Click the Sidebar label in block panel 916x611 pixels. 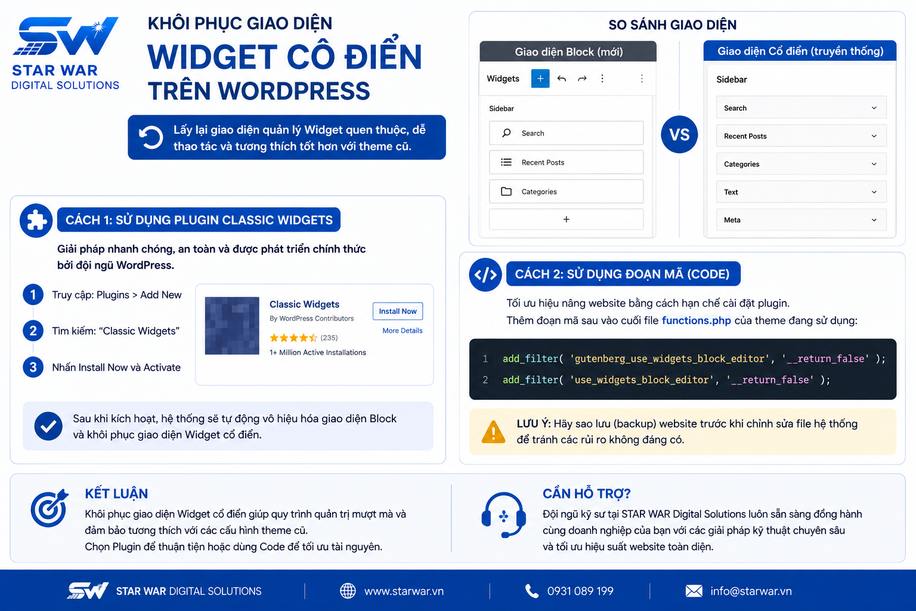[x=502, y=109]
